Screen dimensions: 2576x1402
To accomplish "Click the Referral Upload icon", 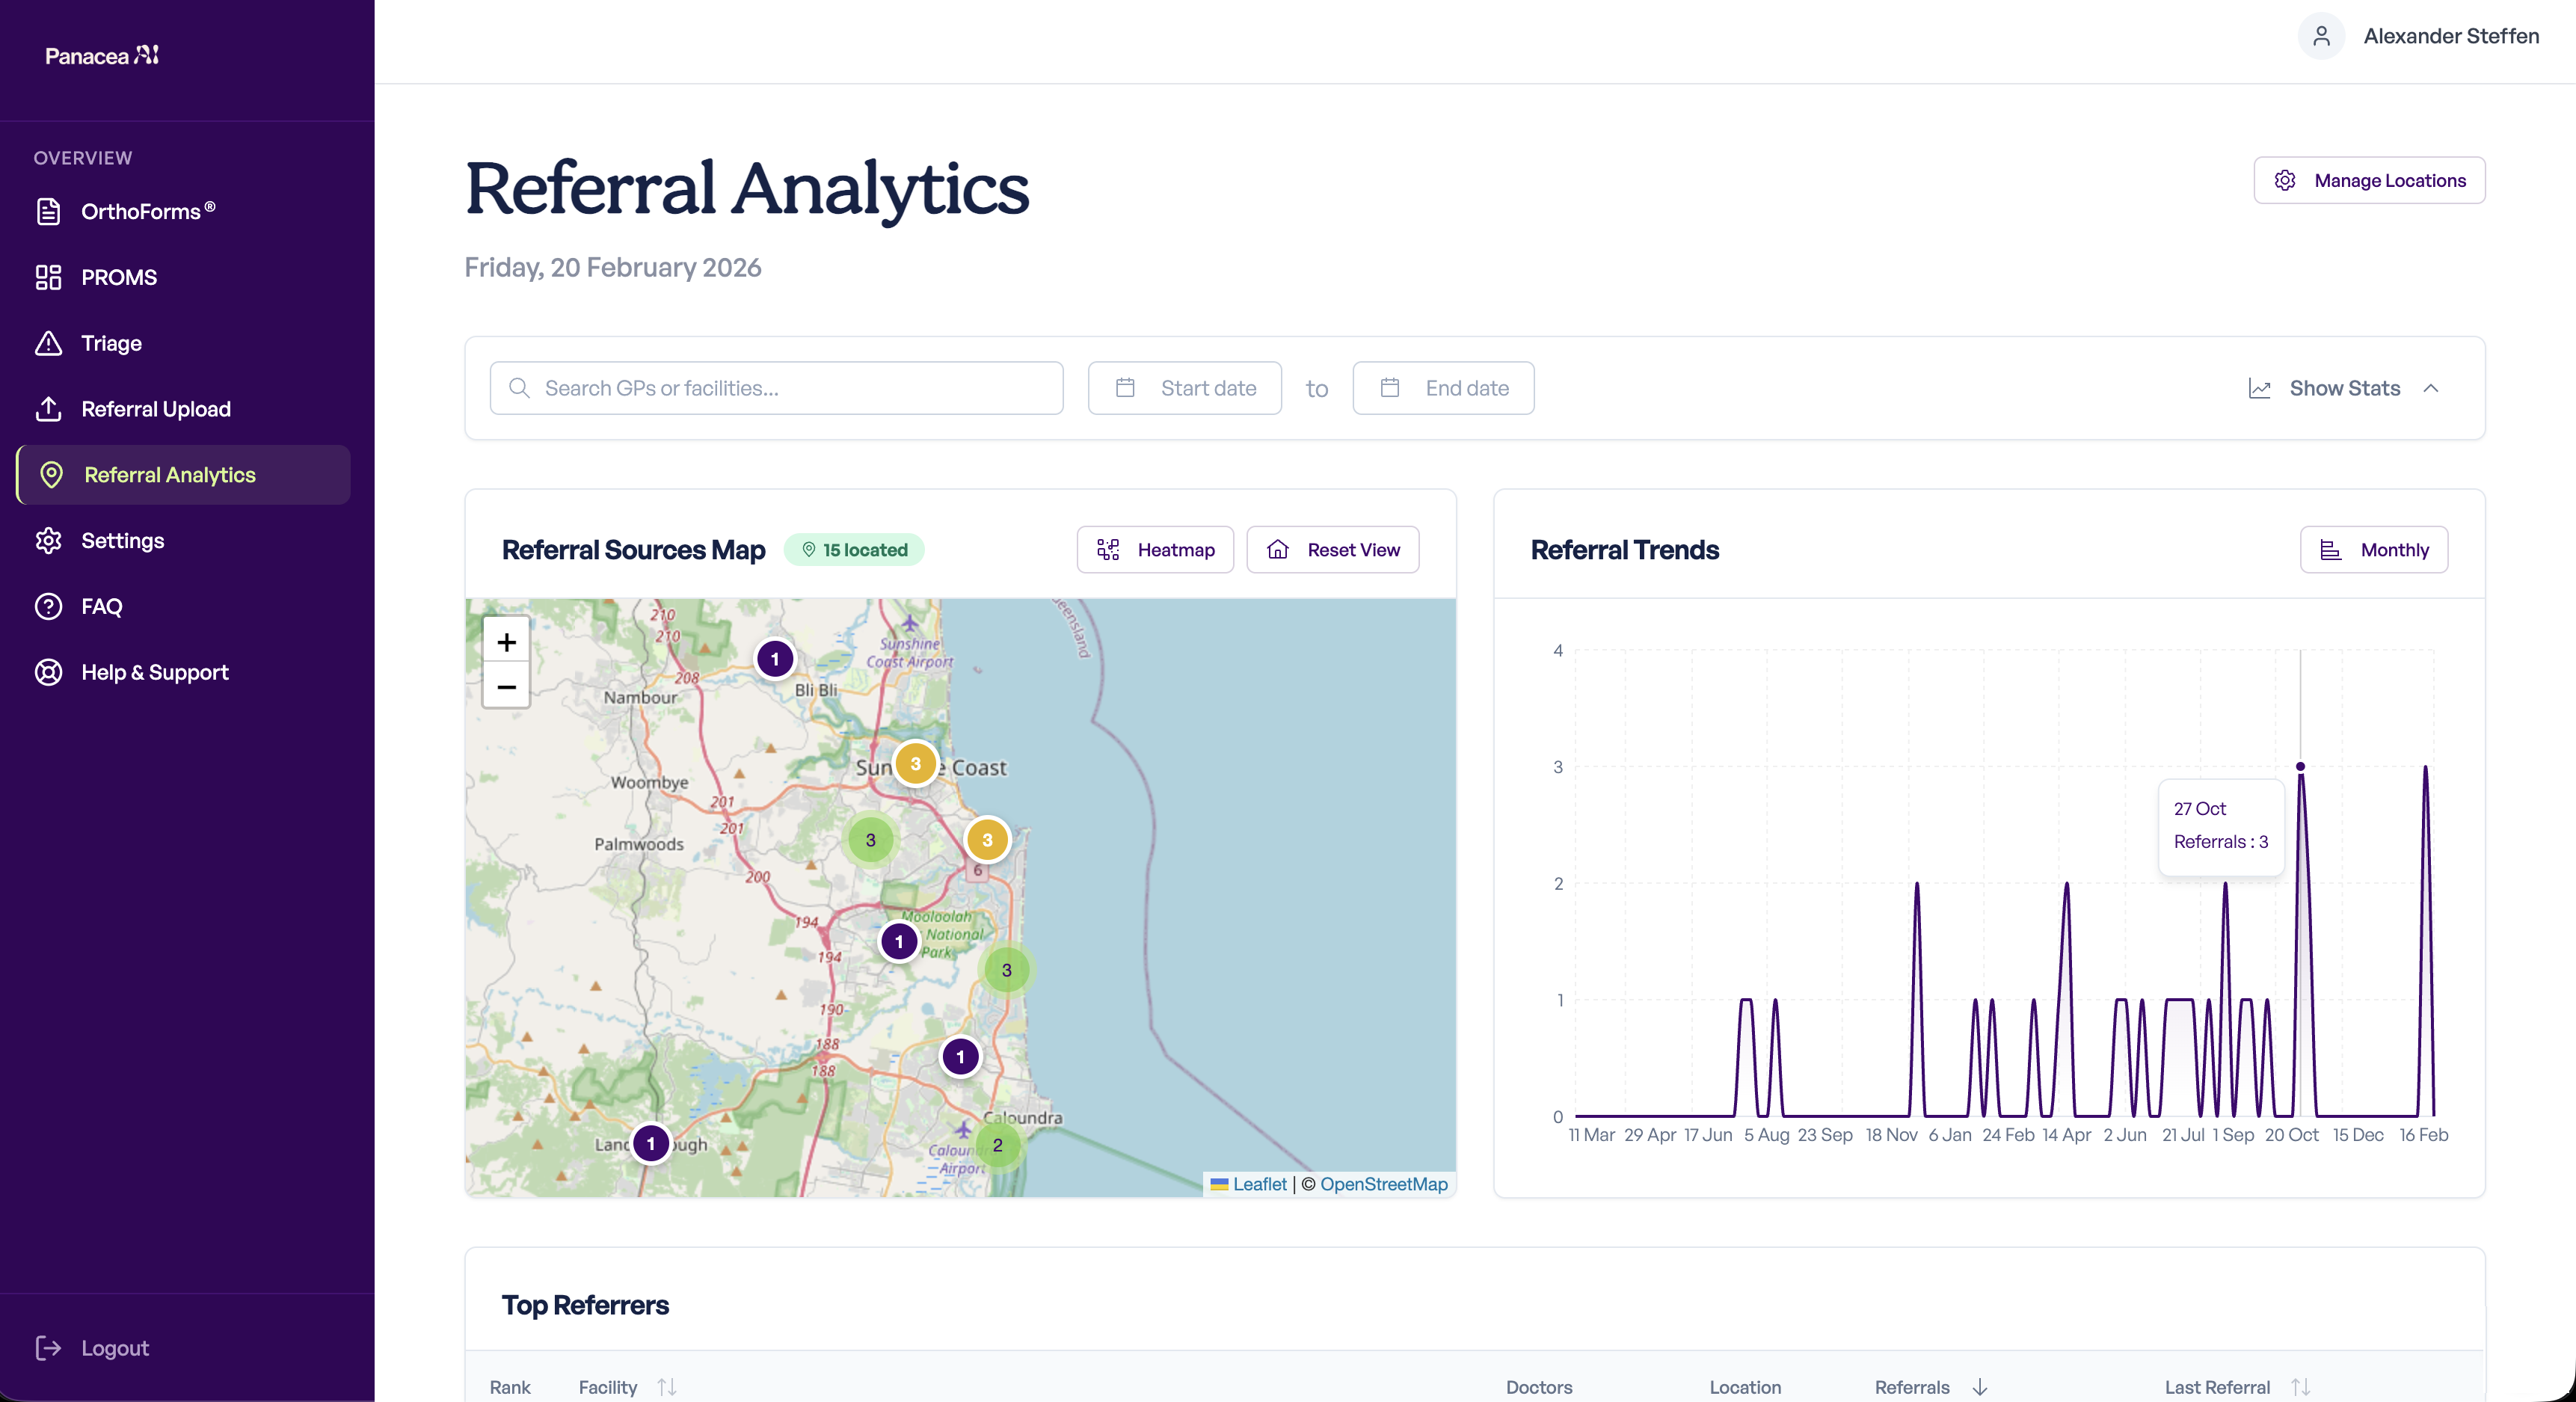I will tap(48, 409).
